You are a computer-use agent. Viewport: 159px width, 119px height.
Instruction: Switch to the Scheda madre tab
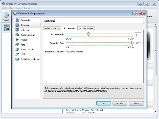52,29
